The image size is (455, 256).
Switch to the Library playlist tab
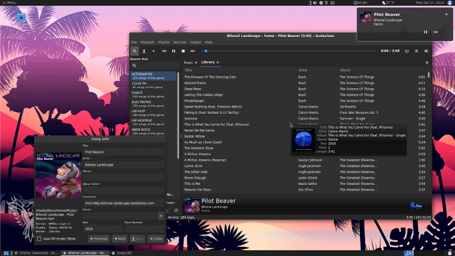click(x=208, y=62)
